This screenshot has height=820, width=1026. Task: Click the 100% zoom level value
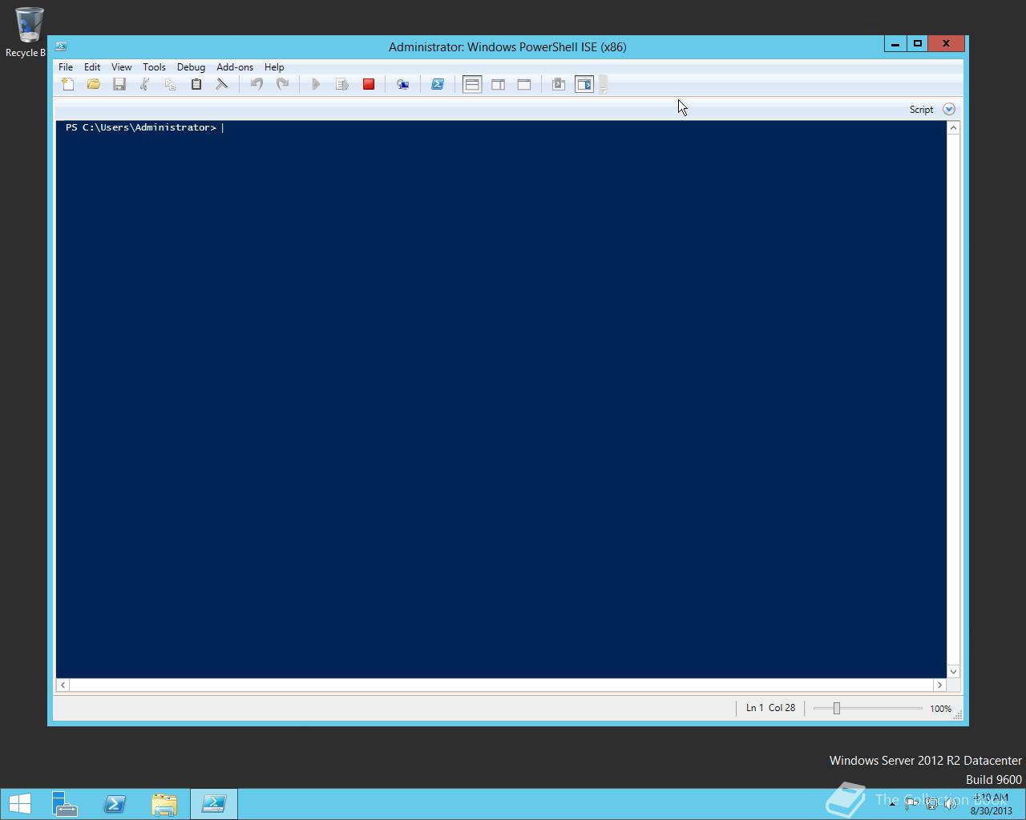(940, 709)
